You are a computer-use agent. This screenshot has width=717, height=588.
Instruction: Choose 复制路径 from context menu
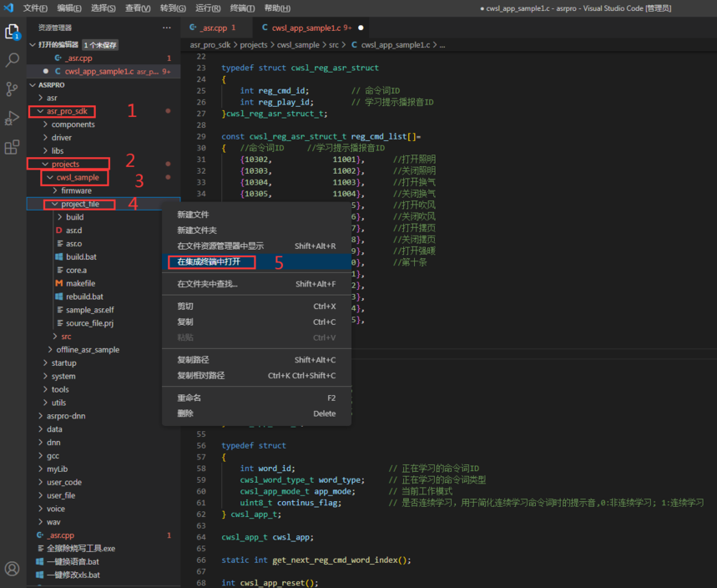[256, 360]
